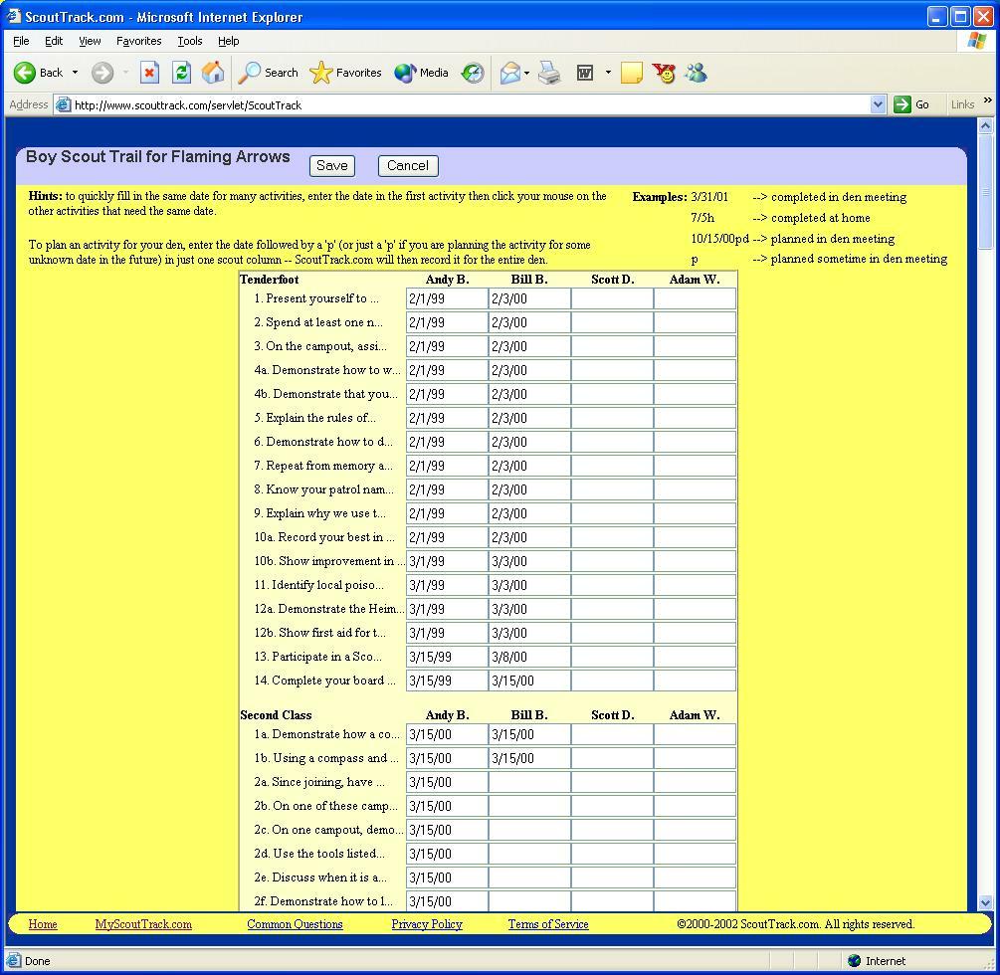This screenshot has width=1000, height=975.
Task: Open the yellow note Discuss icon
Action: (631, 73)
